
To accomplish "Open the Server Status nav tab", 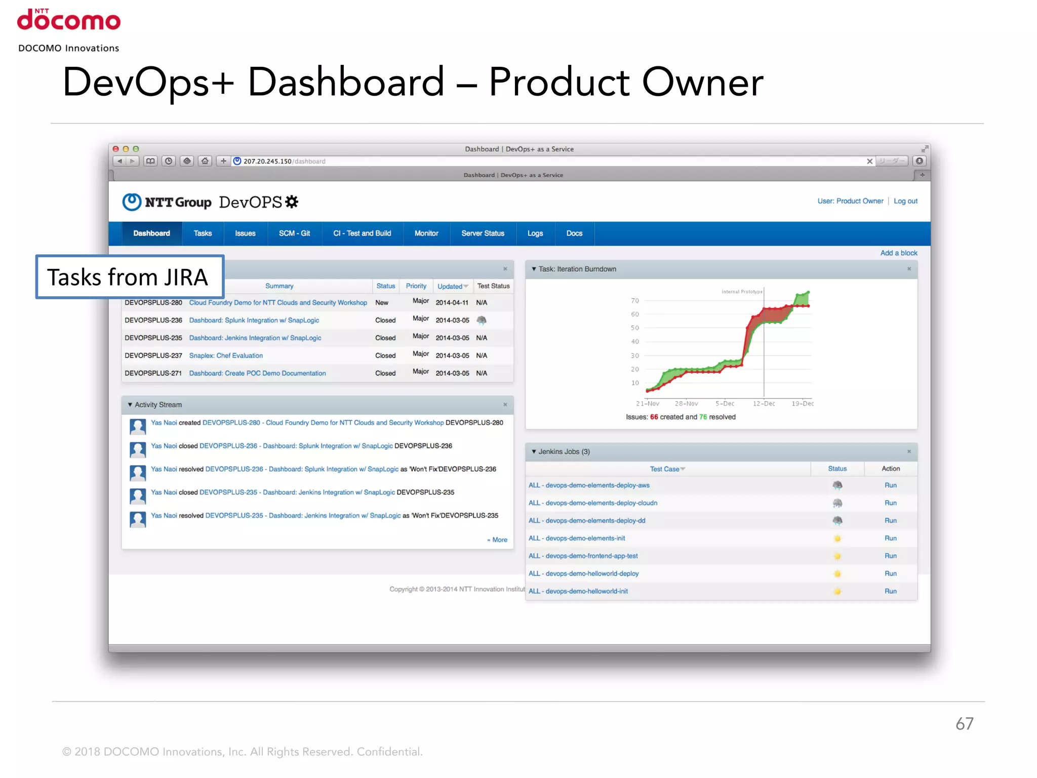I will point(483,234).
